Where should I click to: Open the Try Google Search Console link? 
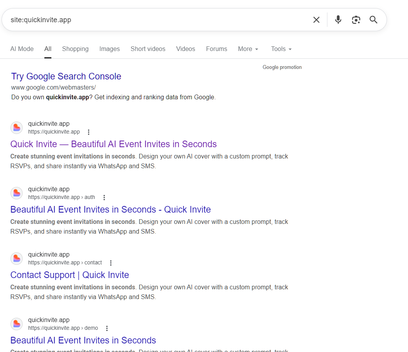click(x=66, y=76)
